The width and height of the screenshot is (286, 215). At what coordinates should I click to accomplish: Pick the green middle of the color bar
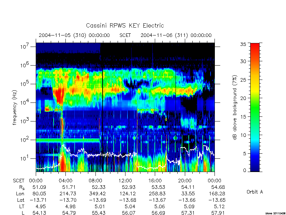255,107
